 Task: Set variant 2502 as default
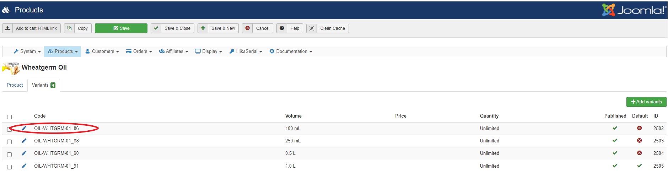tap(640, 128)
